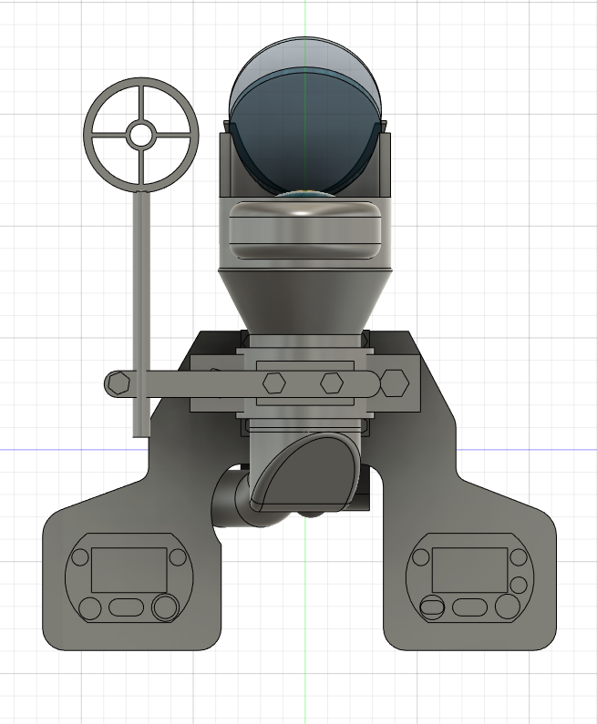Select the top-left hole in the right foot plate
Screen dimensions: 597x724
click(421, 556)
